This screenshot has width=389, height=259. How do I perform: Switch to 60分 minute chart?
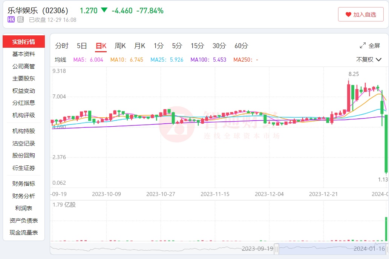coord(241,46)
